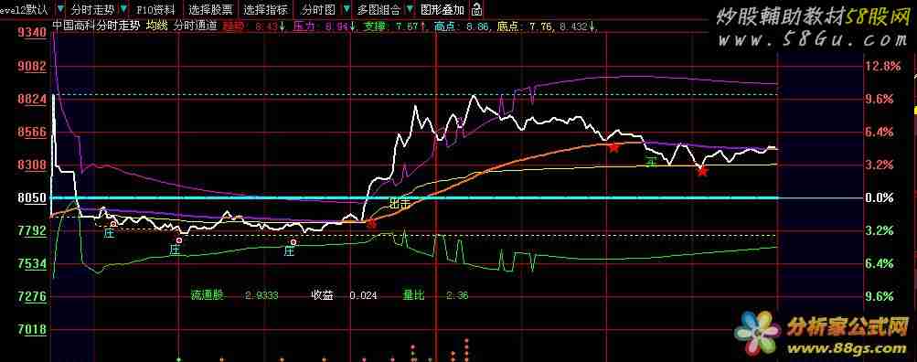Select the 图形叠加 toolbar item
The width and height of the screenshot is (917, 362).
443,9
